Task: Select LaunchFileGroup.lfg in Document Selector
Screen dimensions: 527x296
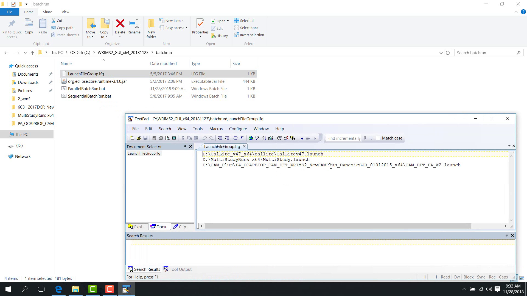Action: 144,153
